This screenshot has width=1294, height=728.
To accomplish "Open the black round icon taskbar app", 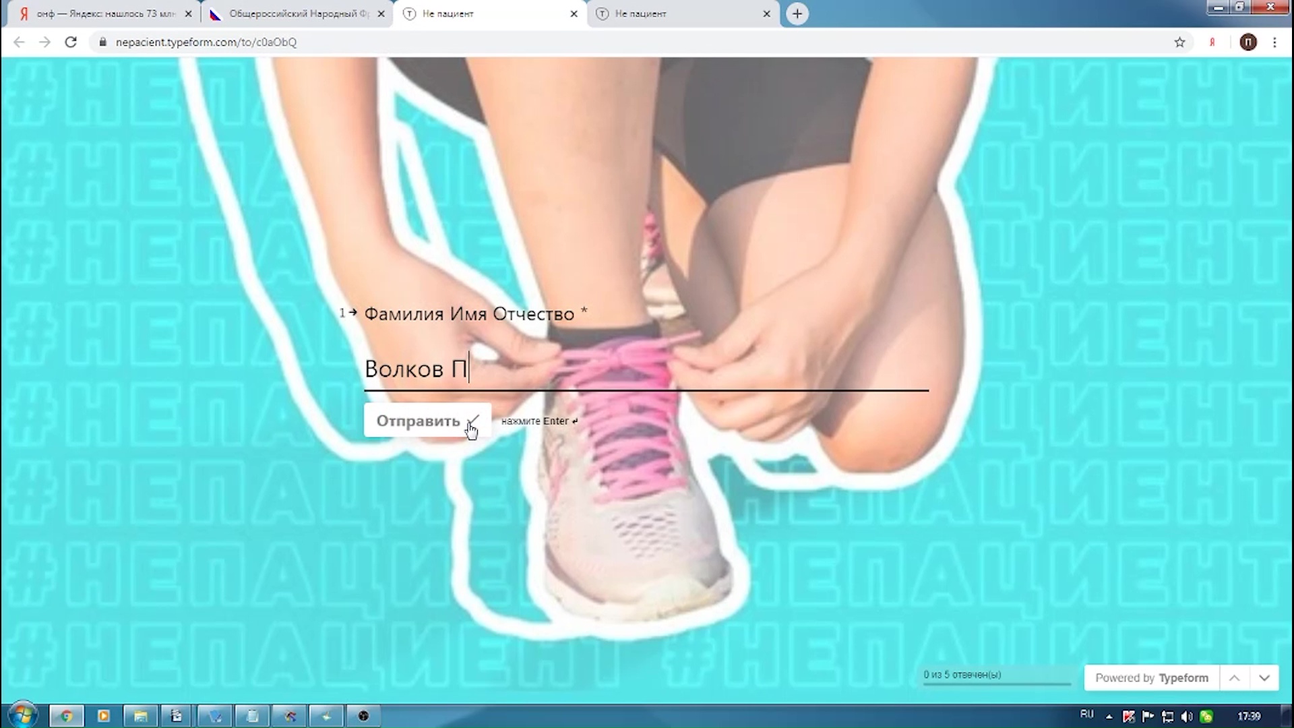I will tap(363, 716).
